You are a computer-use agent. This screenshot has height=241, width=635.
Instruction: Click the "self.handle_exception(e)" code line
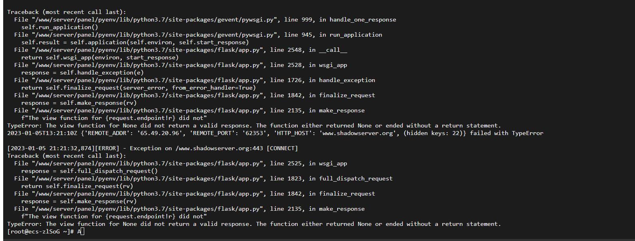coord(102,72)
